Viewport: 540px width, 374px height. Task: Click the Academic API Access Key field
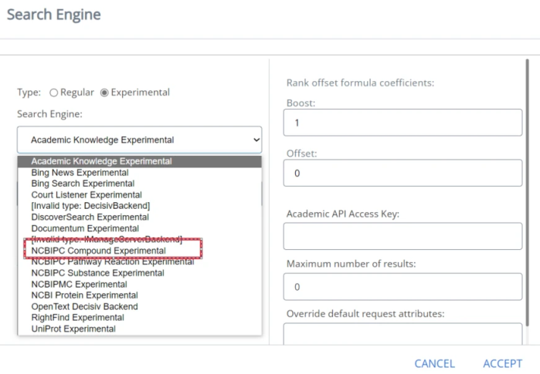(402, 236)
